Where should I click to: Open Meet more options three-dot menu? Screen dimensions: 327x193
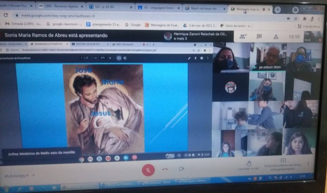click(x=308, y=164)
